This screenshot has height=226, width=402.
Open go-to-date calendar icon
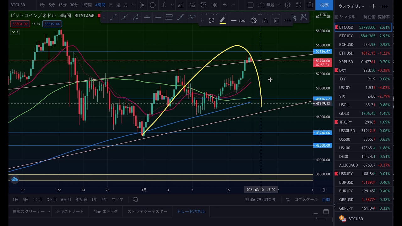135,199
